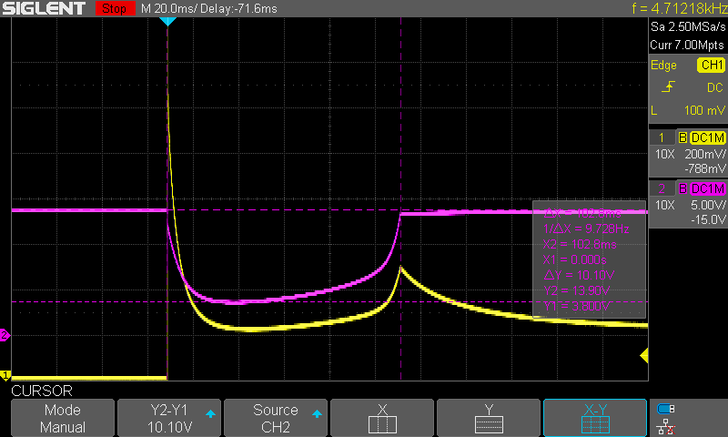Select the Y cursor softkey
This screenshot has width=728, height=437.
(x=489, y=419)
